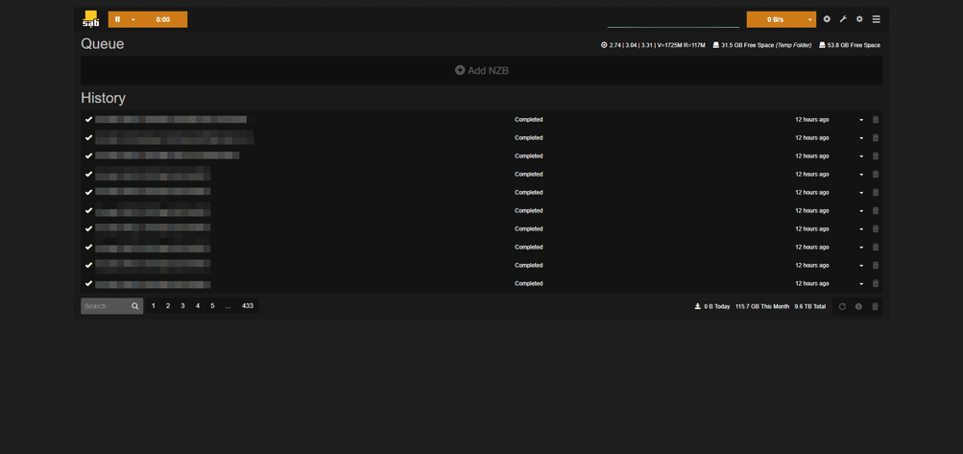Click the retry all failed icon
The width and height of the screenshot is (963, 454).
pyautogui.click(x=842, y=307)
